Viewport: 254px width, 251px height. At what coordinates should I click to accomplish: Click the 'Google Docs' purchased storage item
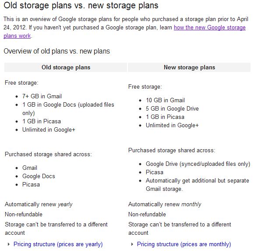coord(39,176)
